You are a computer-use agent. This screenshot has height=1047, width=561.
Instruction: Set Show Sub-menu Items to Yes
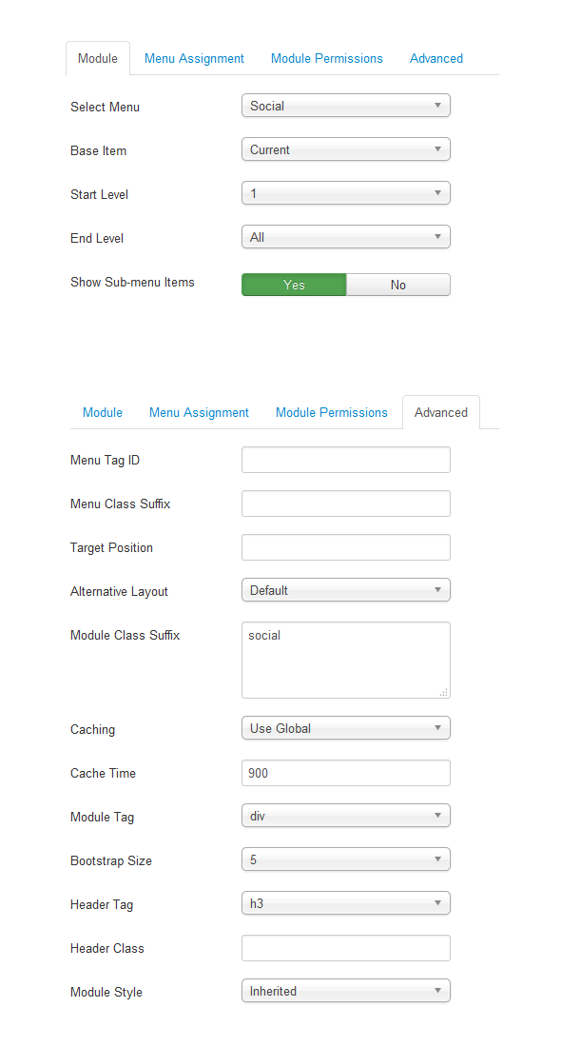[x=294, y=285]
